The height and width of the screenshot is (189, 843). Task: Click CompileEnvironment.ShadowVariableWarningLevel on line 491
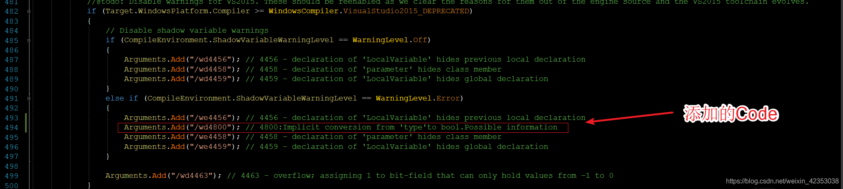coord(252,98)
